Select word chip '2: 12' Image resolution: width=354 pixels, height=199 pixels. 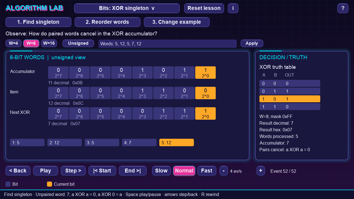pos(64,143)
